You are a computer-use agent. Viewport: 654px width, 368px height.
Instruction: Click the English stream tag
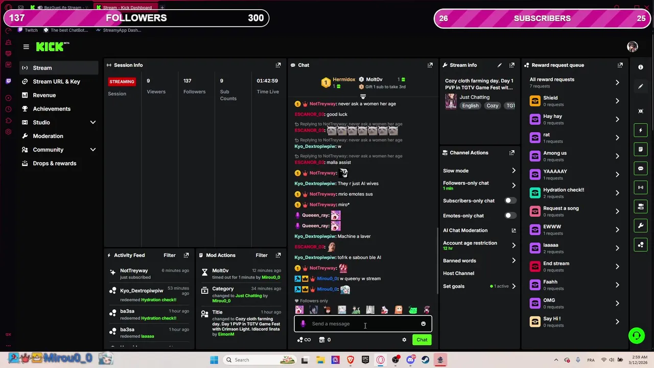click(470, 106)
